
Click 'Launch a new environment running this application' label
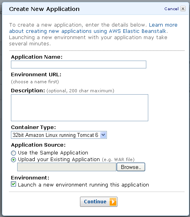83,185
